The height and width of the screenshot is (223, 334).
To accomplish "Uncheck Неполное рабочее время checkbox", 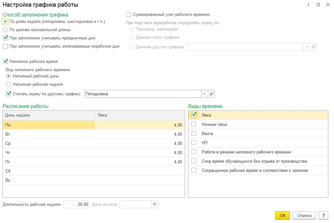I will pos(5,61).
